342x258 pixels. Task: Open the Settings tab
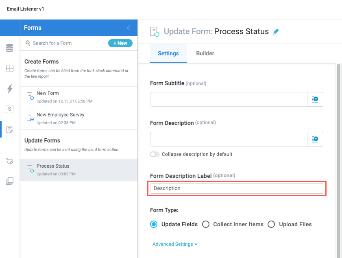coord(168,53)
